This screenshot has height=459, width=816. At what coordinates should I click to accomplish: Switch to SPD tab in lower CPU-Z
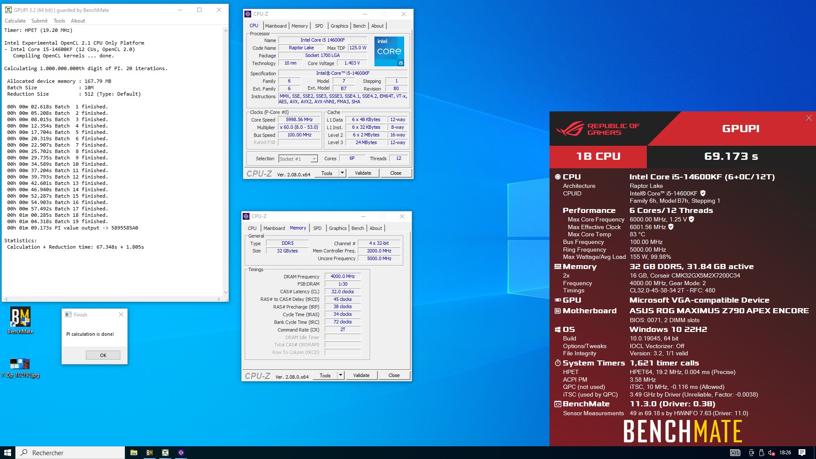point(317,228)
